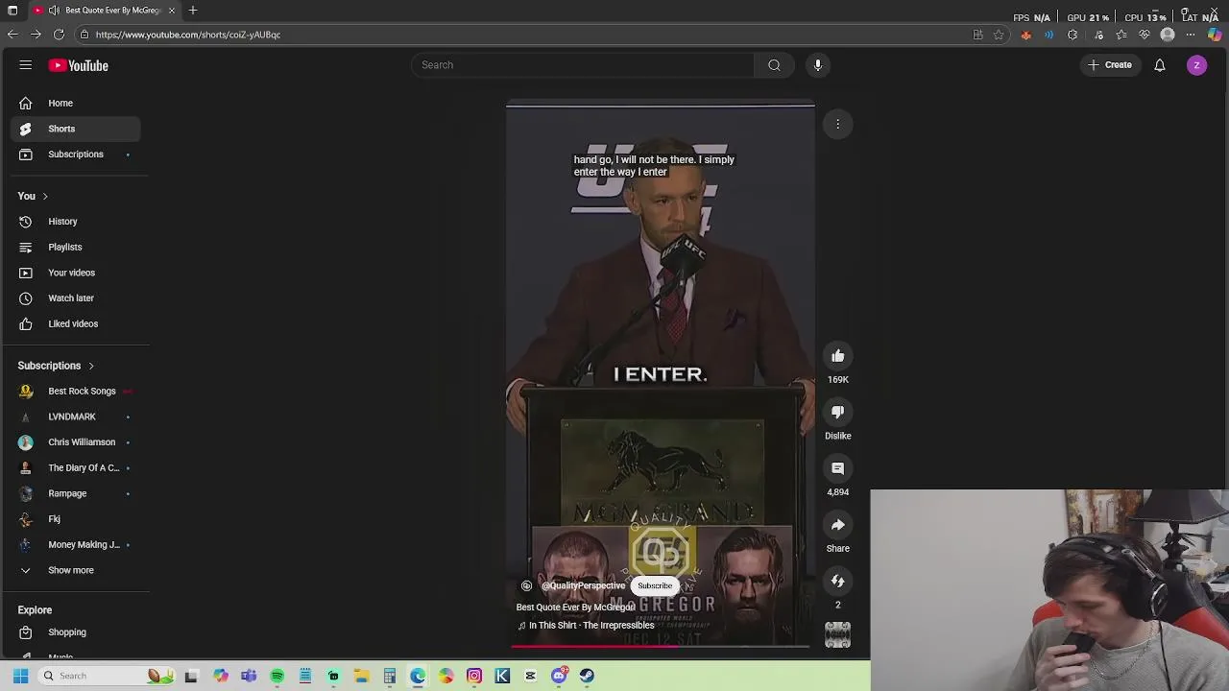Image resolution: width=1229 pixels, height=691 pixels.
Task: Open the YouTube hamburger guide menu
Action: tap(26, 65)
